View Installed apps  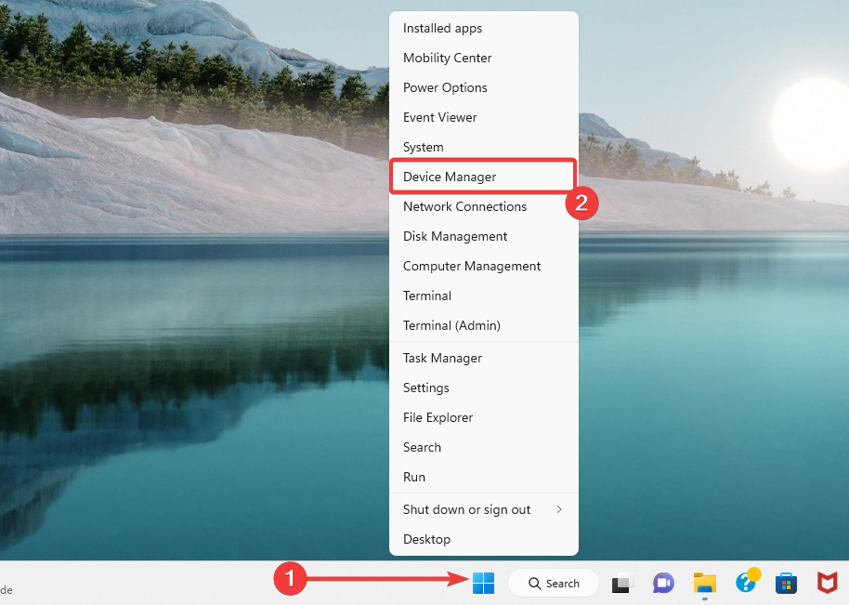pos(442,28)
